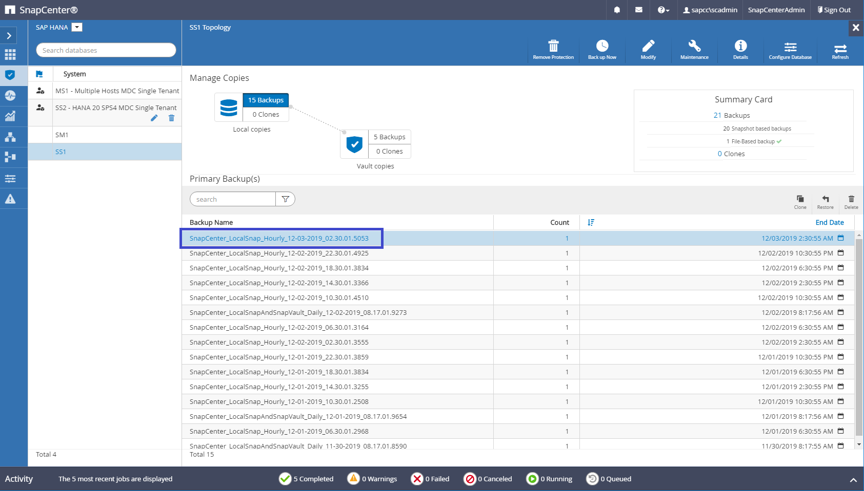Image resolution: width=864 pixels, height=491 pixels.
Task: Refresh the SS1 topology view
Action: (840, 49)
